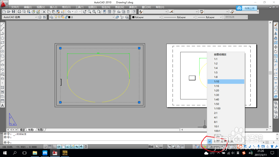Switch to the 布局2 tab
This screenshot has height=157, width=279.
pos(40,130)
